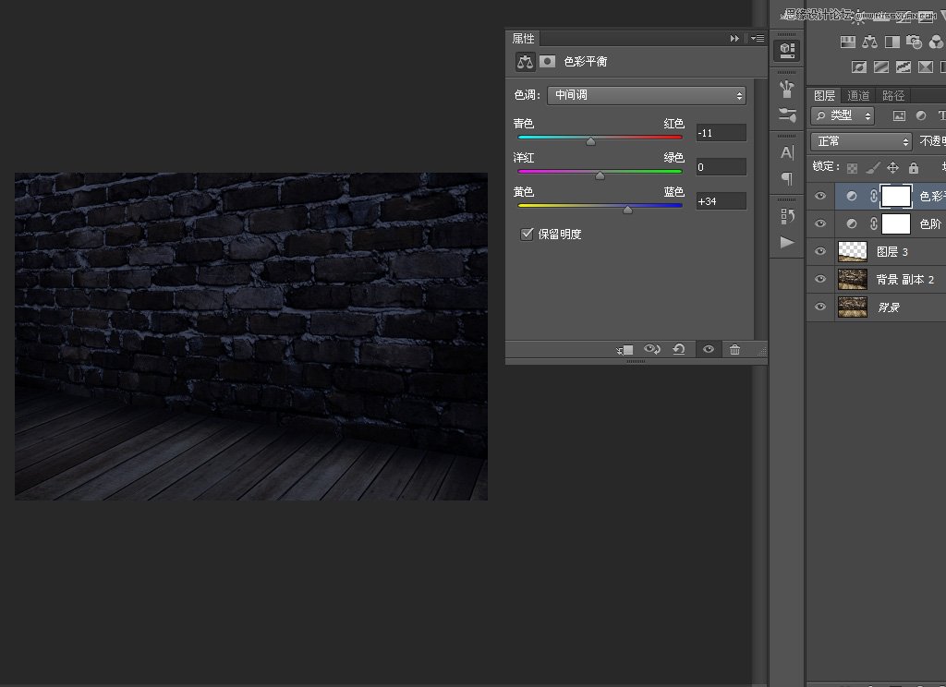Open the 色调 tone dropdown

[647, 95]
